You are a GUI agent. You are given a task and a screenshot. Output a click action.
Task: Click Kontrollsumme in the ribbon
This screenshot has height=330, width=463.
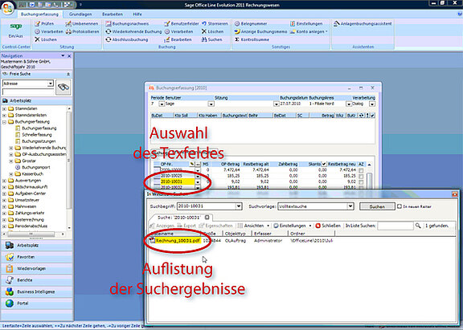coord(252,39)
